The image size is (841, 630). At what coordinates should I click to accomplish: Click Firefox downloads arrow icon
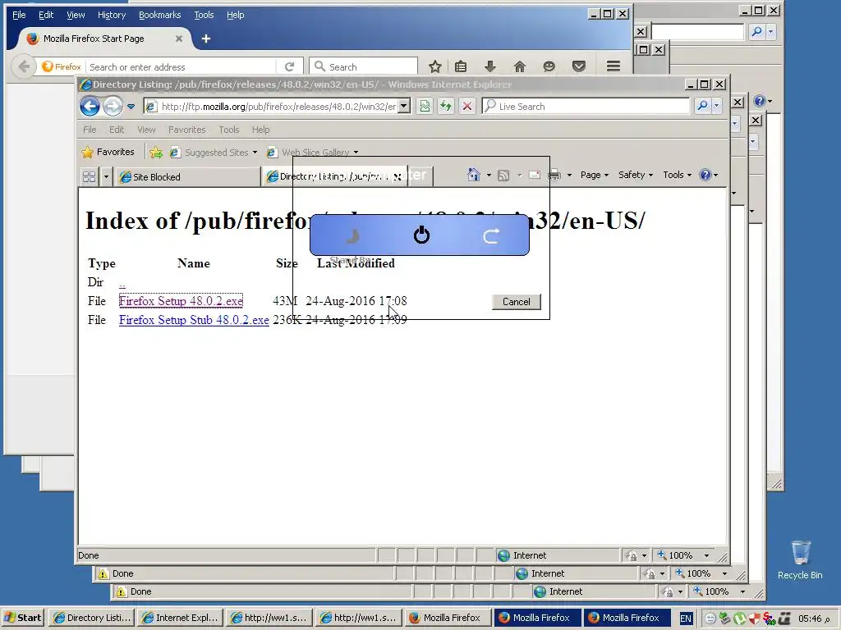tap(489, 66)
